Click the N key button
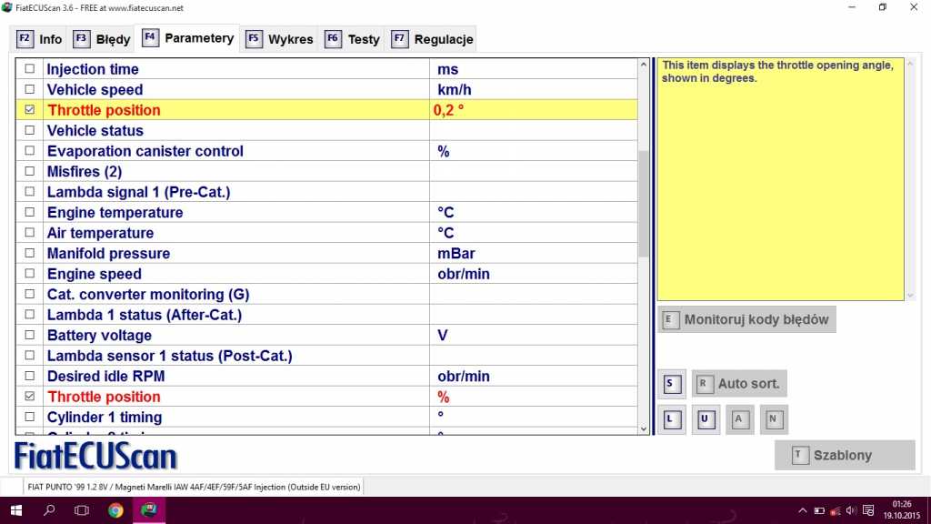 (x=774, y=419)
